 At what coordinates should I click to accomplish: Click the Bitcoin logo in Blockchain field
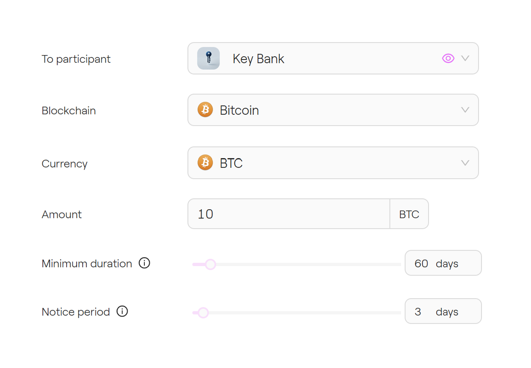[205, 110]
